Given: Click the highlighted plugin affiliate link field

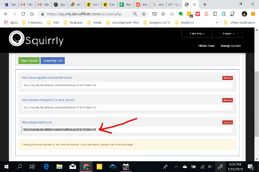Looking at the screenshot, I should tap(127, 130).
